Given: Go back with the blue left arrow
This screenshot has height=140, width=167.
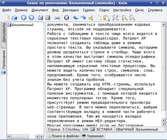Looking at the screenshot, I should pos(24,18).
